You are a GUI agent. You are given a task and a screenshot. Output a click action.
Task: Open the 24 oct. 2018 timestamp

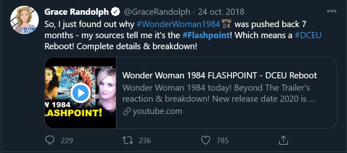tap(221, 12)
